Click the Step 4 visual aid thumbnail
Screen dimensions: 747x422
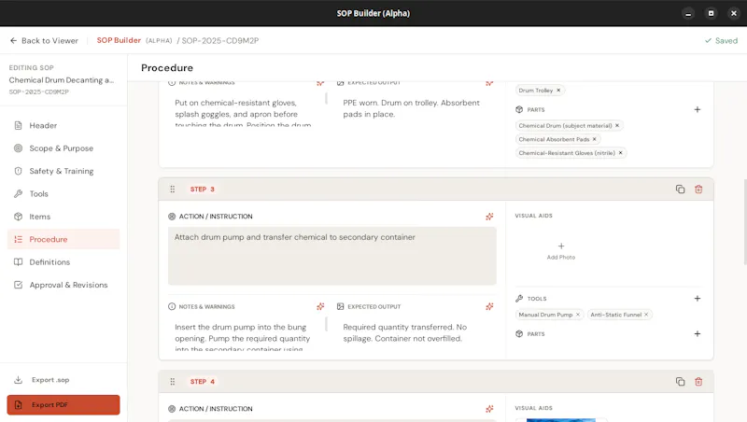point(561,420)
